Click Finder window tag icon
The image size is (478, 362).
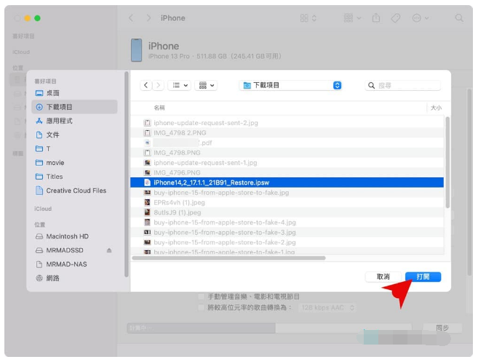tap(395, 18)
